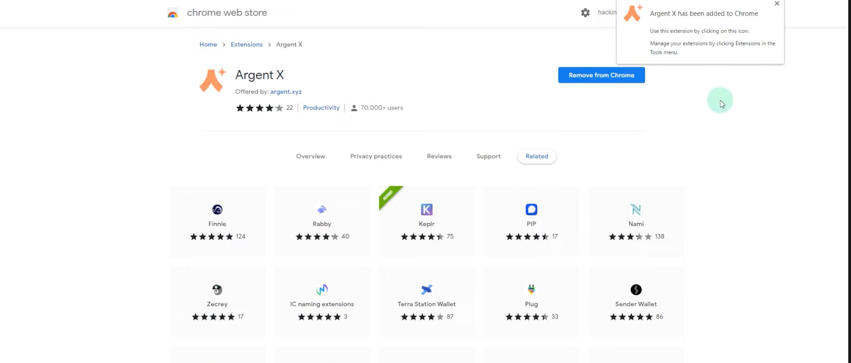The height and width of the screenshot is (363, 851).
Task: Open the Keplr card name
Action: click(427, 224)
